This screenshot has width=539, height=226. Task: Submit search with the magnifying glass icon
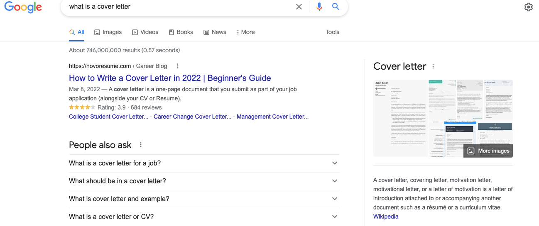(x=336, y=7)
